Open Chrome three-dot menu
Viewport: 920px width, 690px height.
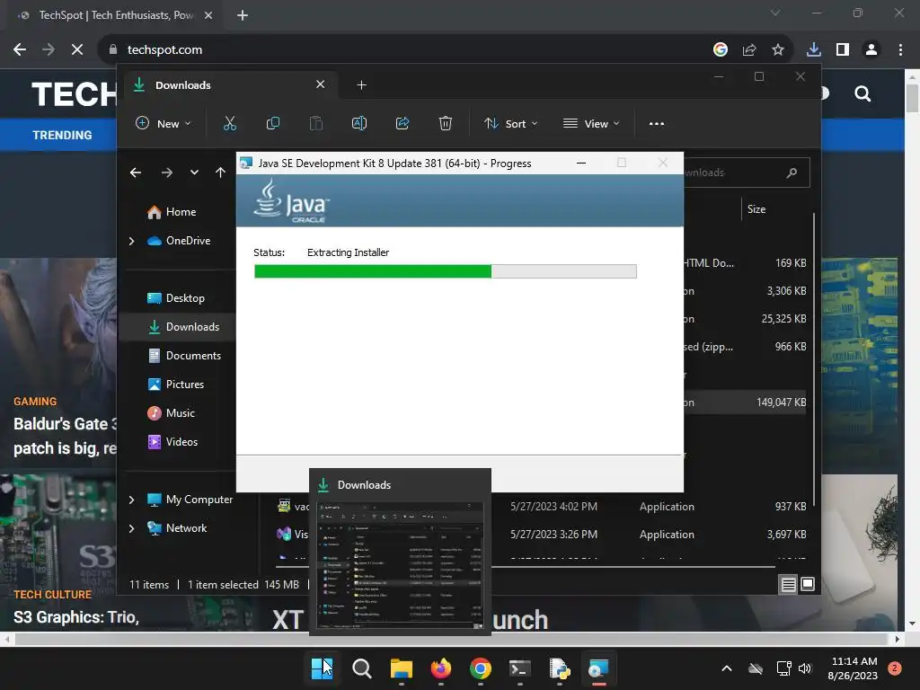tap(900, 50)
